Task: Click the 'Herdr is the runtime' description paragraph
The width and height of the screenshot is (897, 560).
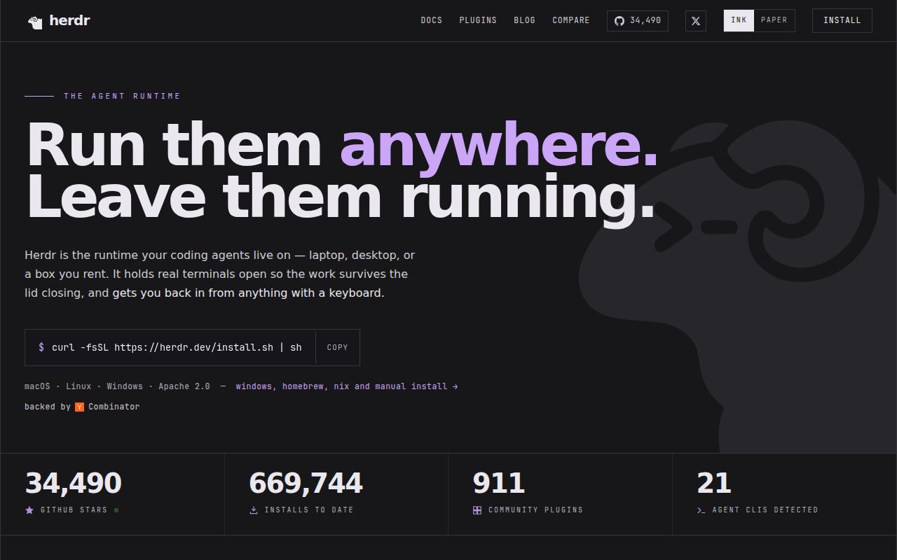Action: 220,274
